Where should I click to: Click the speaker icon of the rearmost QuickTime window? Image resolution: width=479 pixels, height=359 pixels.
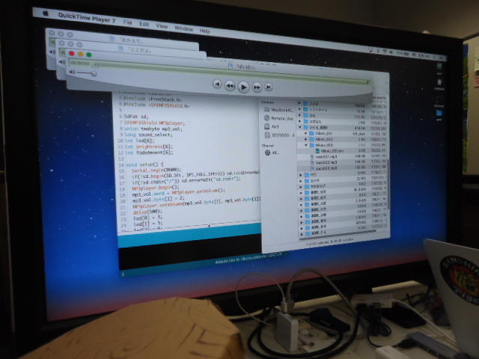[52, 52]
